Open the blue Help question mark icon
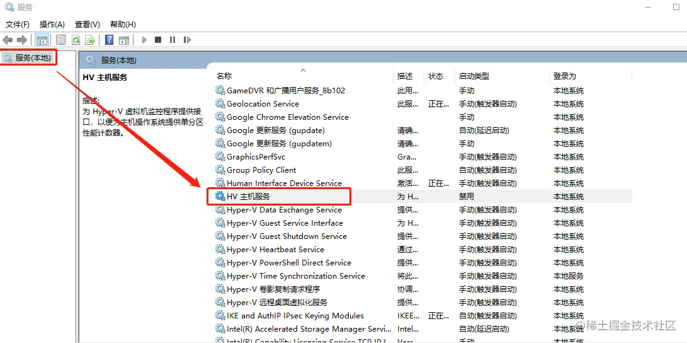The height and width of the screenshot is (343, 687). [110, 40]
